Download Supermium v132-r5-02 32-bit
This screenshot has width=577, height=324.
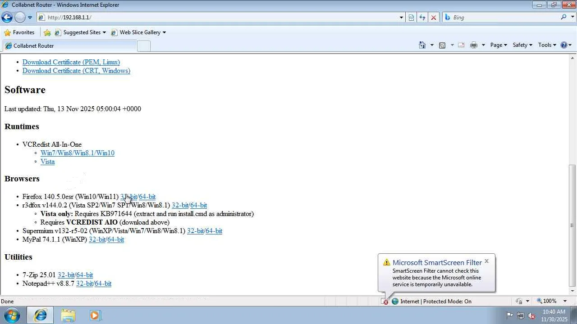196,231
